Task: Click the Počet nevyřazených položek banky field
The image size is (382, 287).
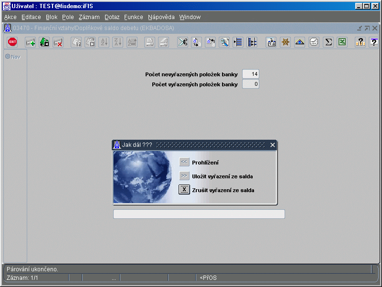Action: (x=251, y=74)
